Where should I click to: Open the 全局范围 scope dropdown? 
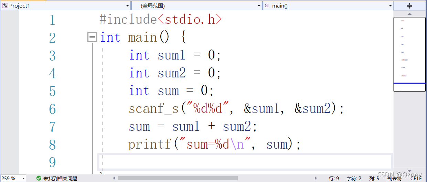tap(259, 6)
